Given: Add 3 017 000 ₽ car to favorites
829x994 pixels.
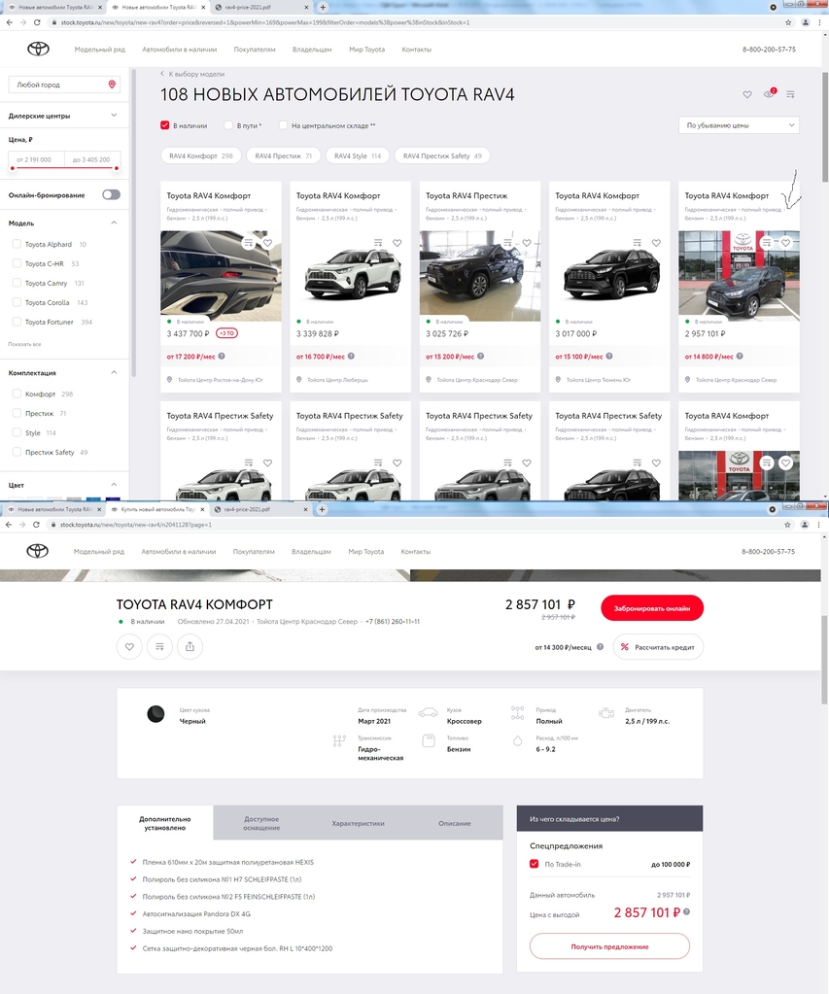Looking at the screenshot, I should point(656,243).
